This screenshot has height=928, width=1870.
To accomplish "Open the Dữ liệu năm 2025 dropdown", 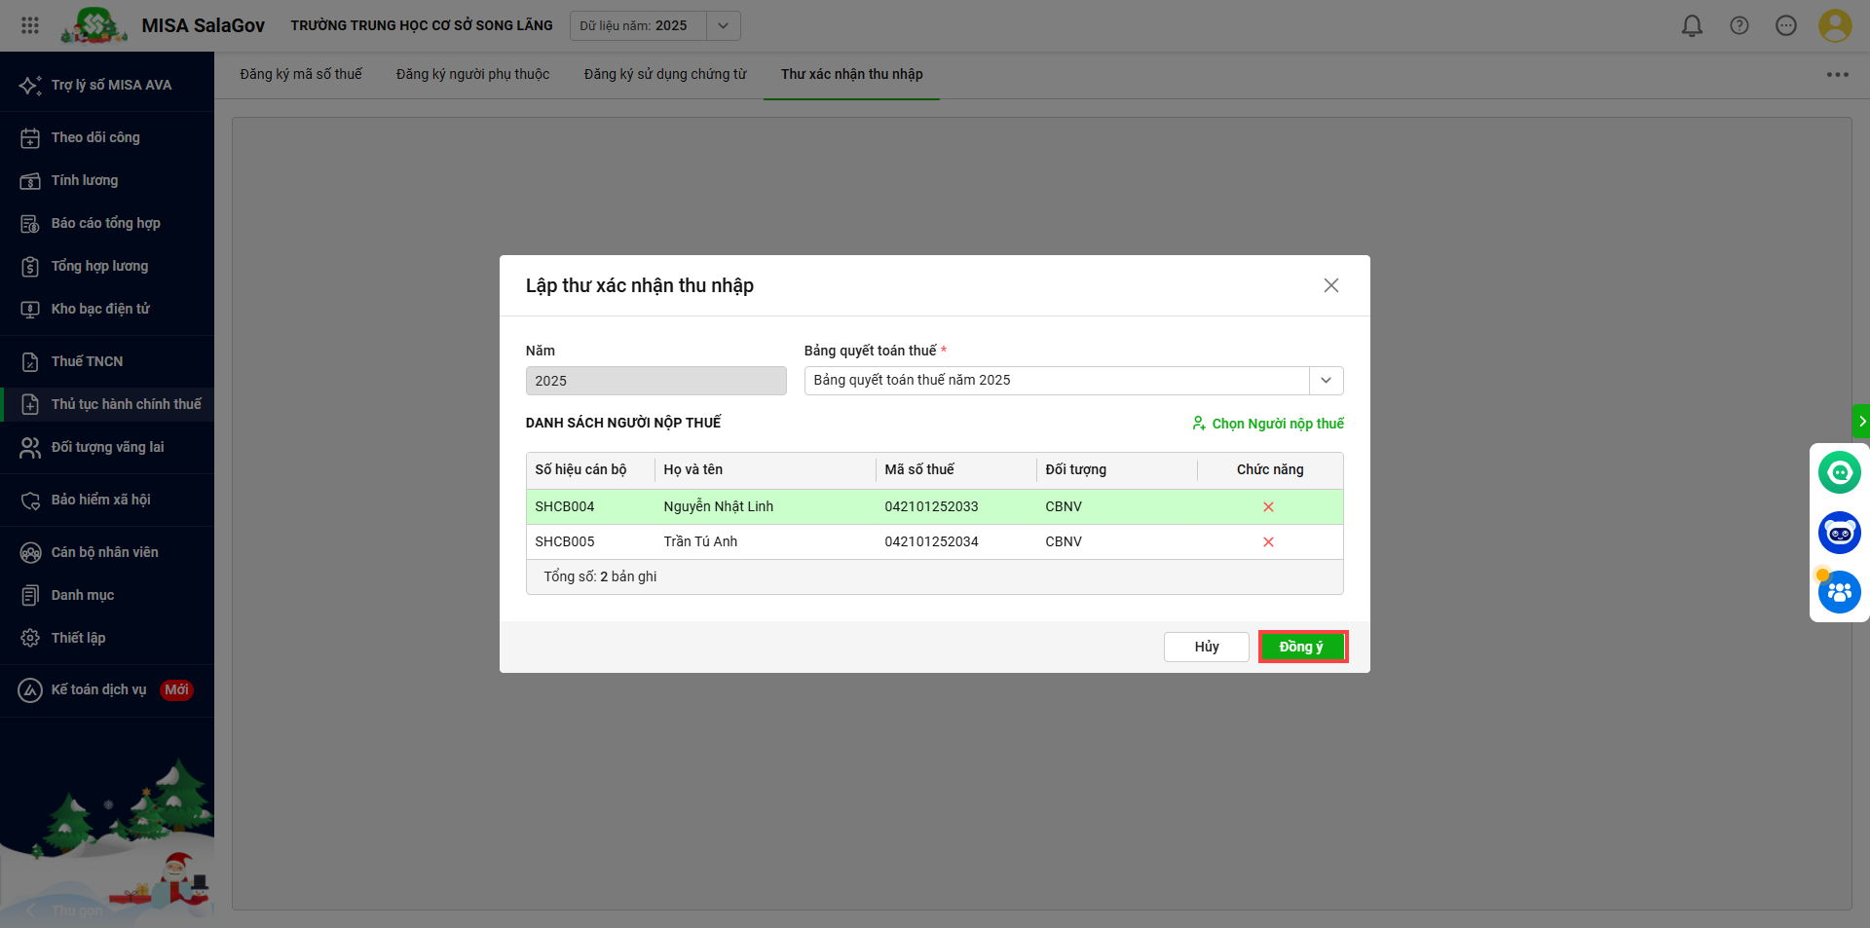I will point(723,26).
